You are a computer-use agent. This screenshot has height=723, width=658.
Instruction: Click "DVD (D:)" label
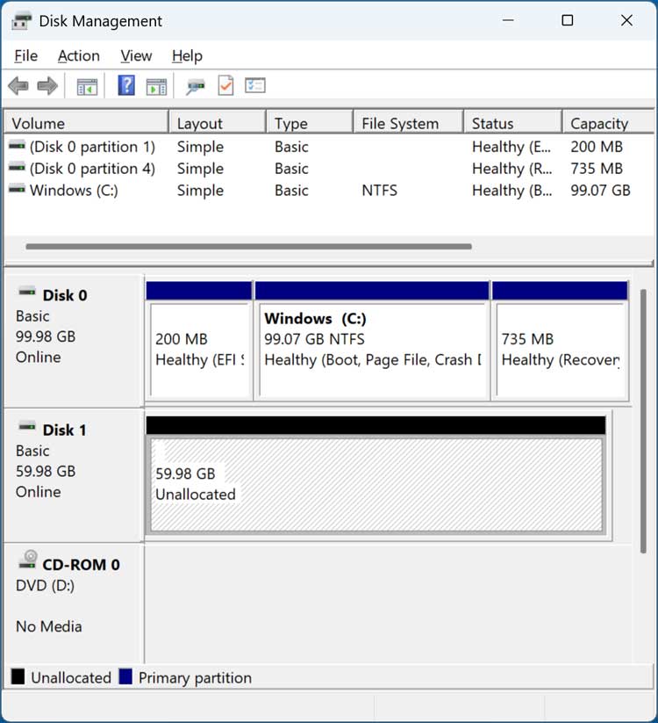[x=45, y=586]
